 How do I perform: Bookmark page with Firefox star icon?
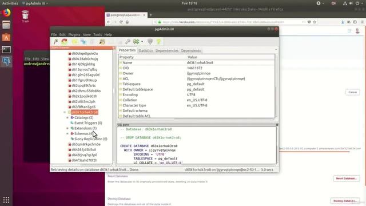pos(315,22)
